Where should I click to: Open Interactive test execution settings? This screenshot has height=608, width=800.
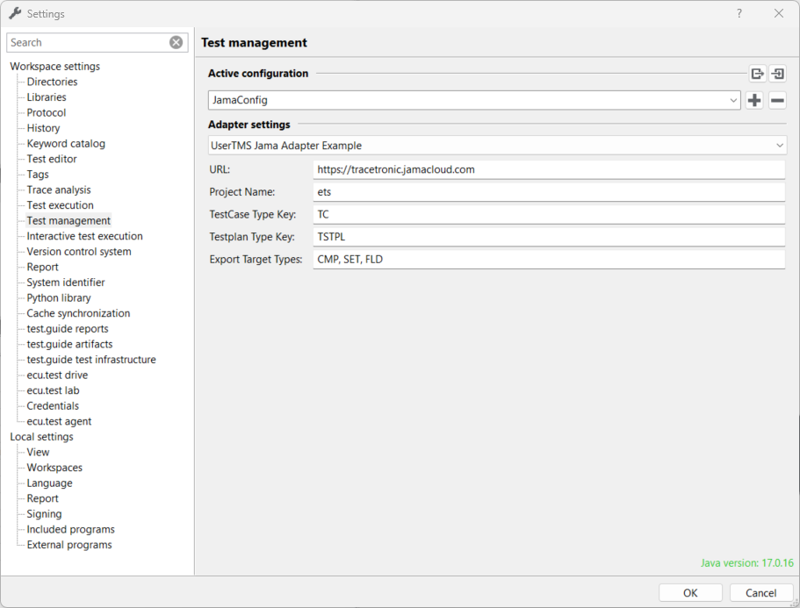click(84, 236)
